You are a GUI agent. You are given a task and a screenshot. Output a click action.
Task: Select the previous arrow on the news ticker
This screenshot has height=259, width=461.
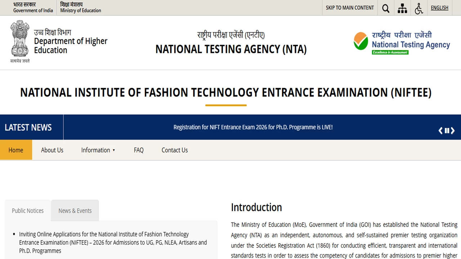[440, 131]
